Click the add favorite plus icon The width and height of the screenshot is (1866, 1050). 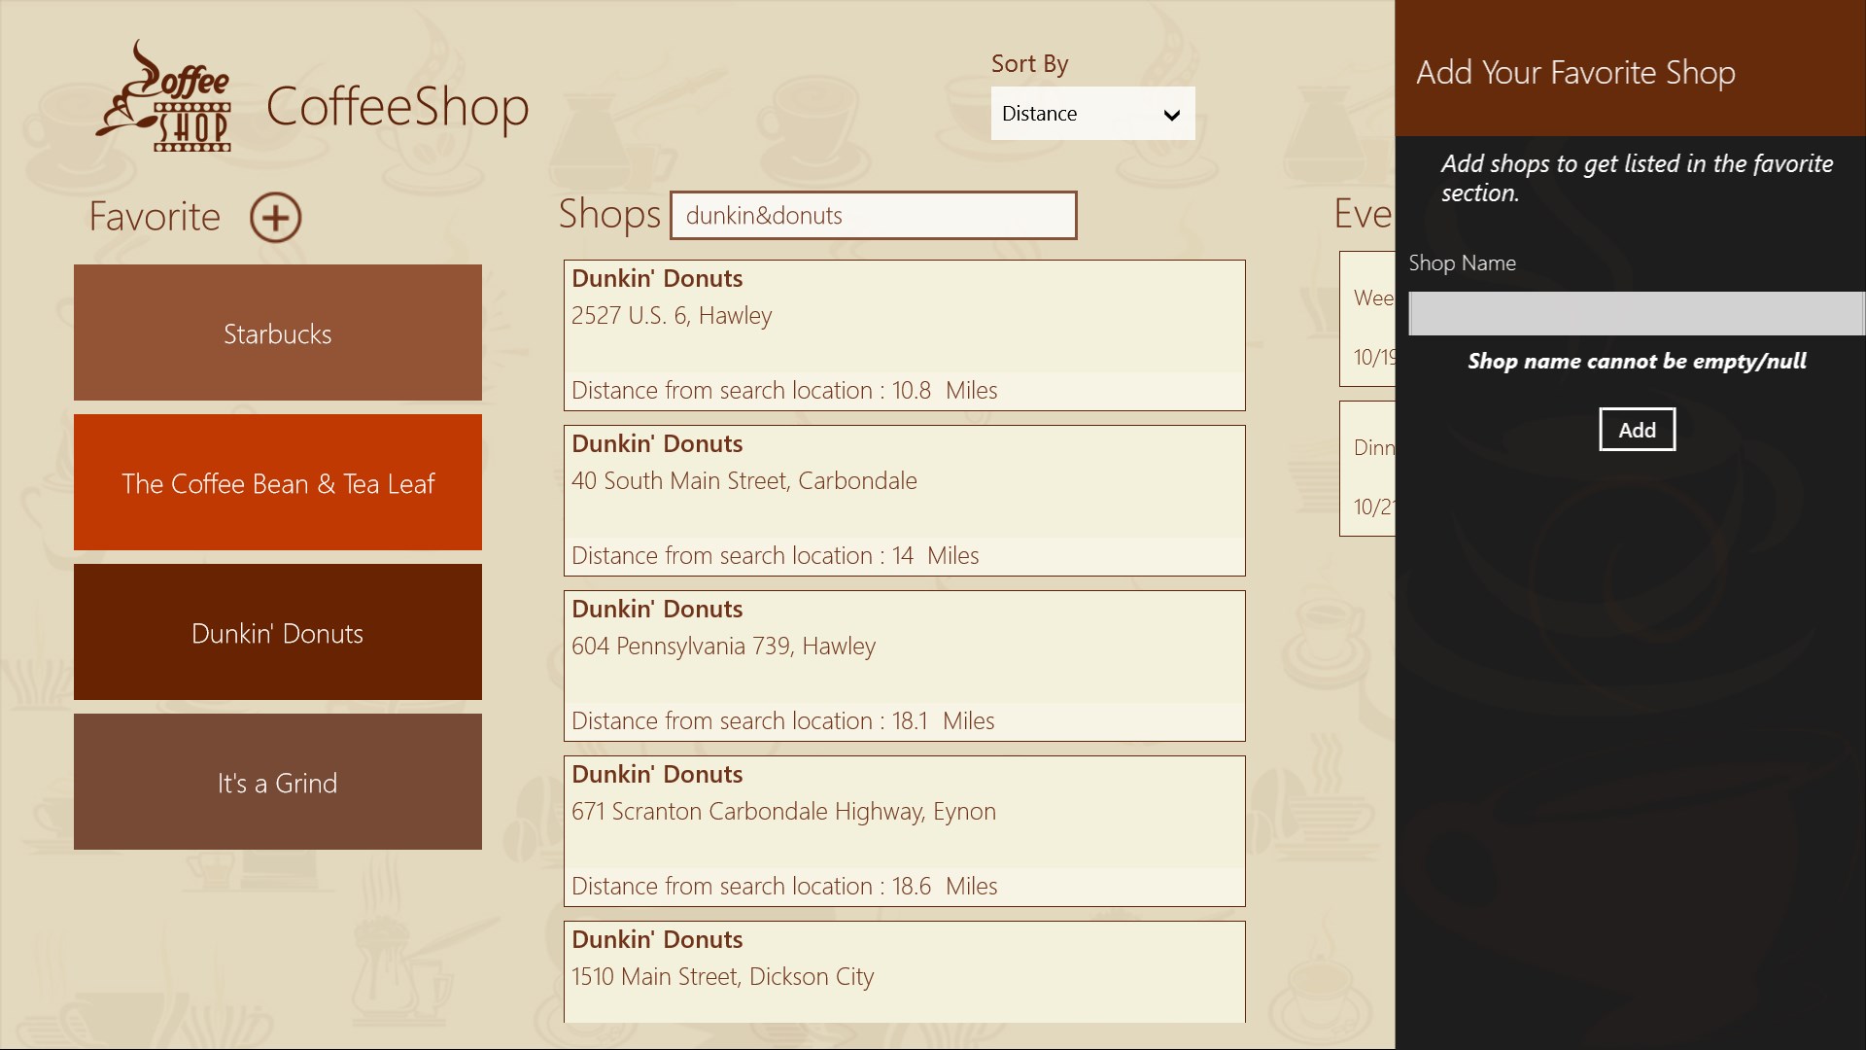[x=275, y=217]
